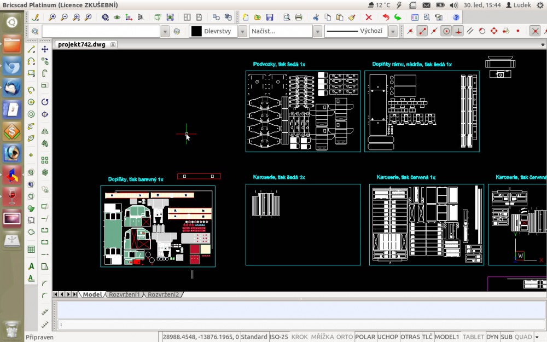The height and width of the screenshot is (342, 547).
Task: Expand the layer selection dropdown arrow
Action: pos(165,31)
